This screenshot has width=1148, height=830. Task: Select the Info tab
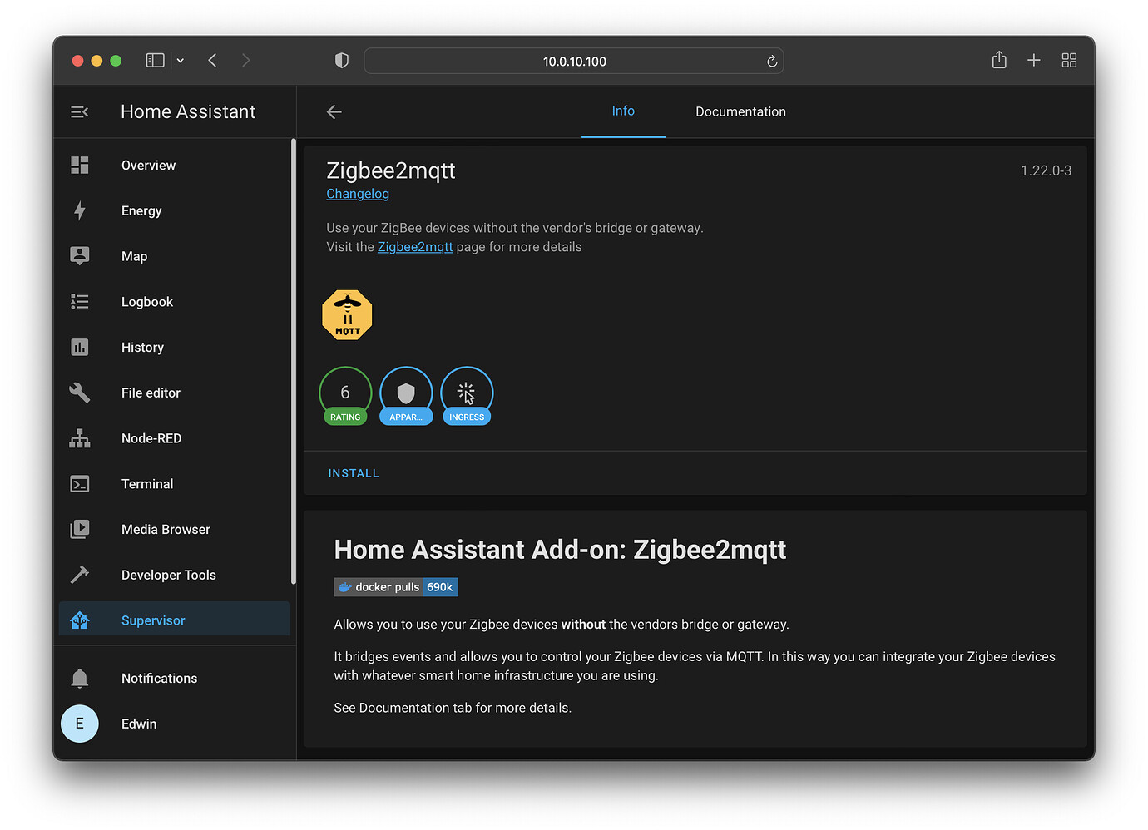(623, 111)
